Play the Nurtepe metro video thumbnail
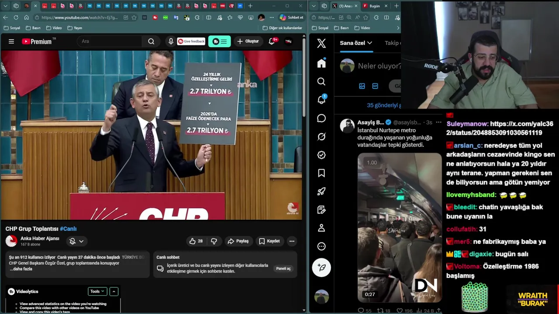This screenshot has width=559, height=314. (x=400, y=227)
